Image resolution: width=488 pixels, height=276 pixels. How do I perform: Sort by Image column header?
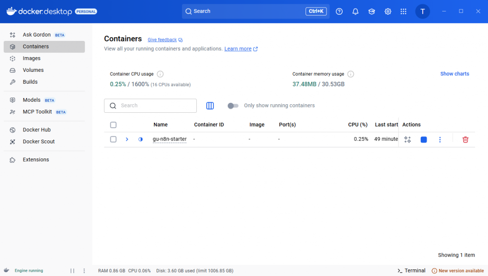pyautogui.click(x=257, y=125)
